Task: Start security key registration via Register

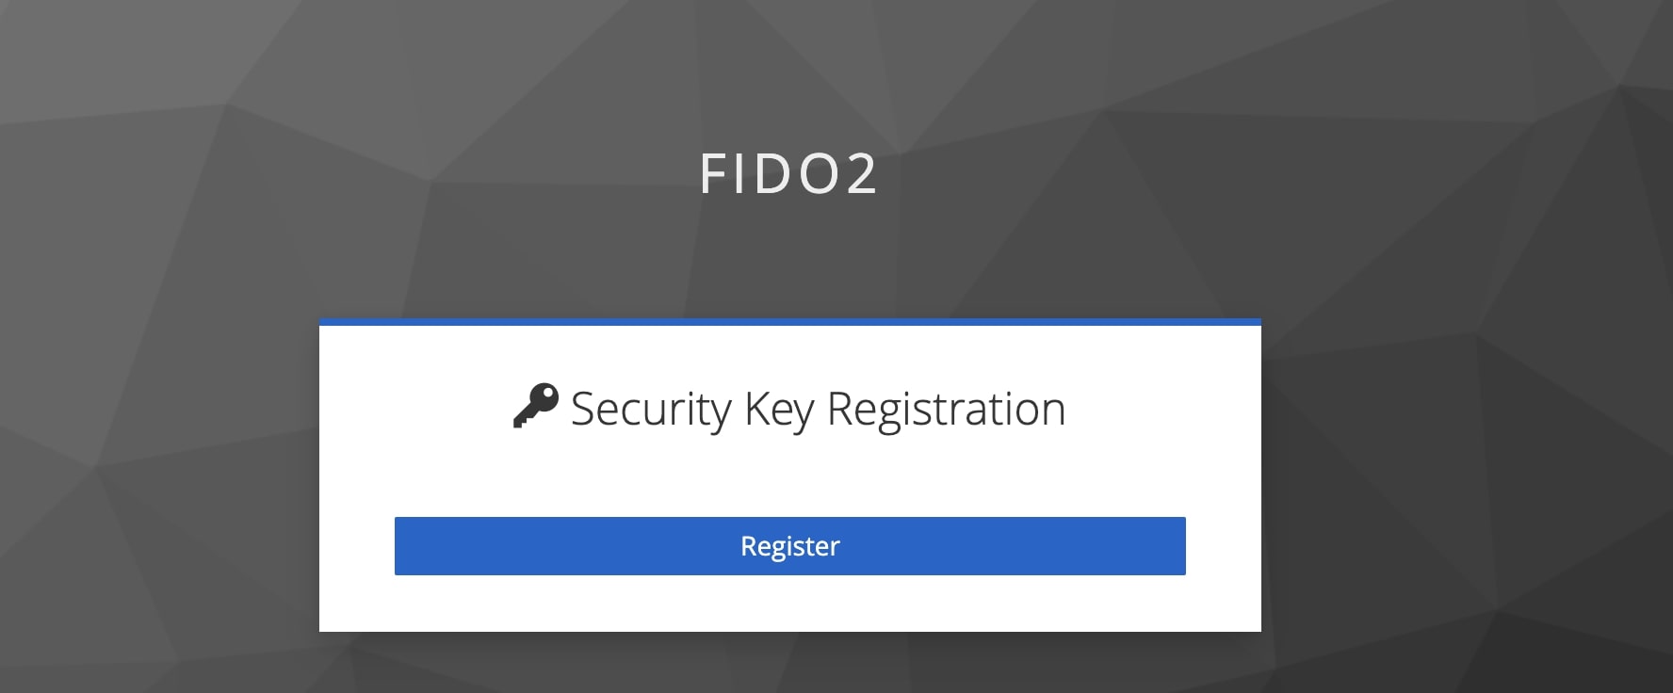Action: click(789, 546)
